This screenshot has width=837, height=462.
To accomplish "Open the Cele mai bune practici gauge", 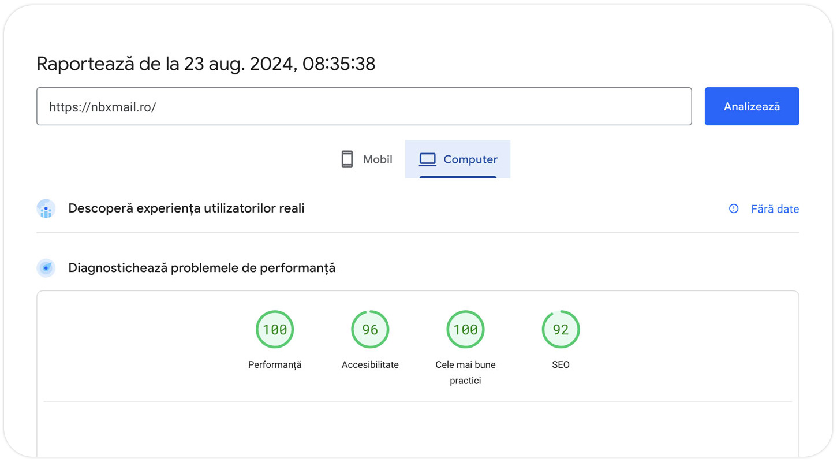I will (465, 329).
